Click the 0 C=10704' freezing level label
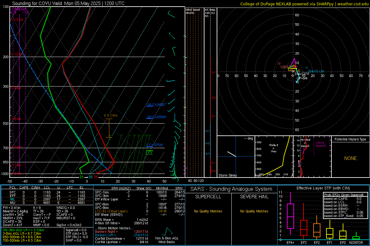370x246 pixels. (155, 145)
